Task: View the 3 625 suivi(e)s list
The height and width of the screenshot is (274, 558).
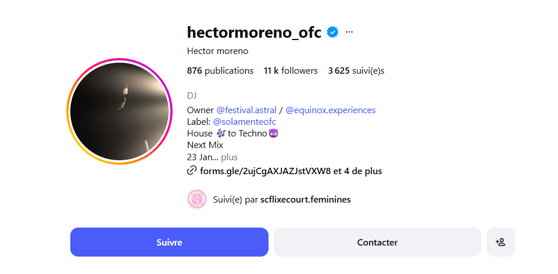Action: coord(356,71)
